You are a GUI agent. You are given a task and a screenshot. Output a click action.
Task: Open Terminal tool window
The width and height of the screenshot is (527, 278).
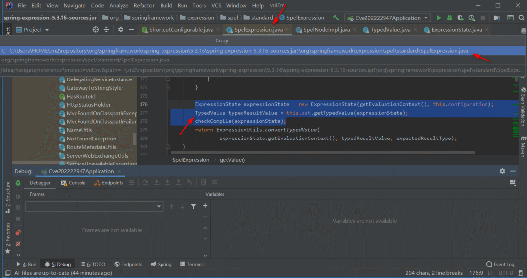click(x=192, y=264)
